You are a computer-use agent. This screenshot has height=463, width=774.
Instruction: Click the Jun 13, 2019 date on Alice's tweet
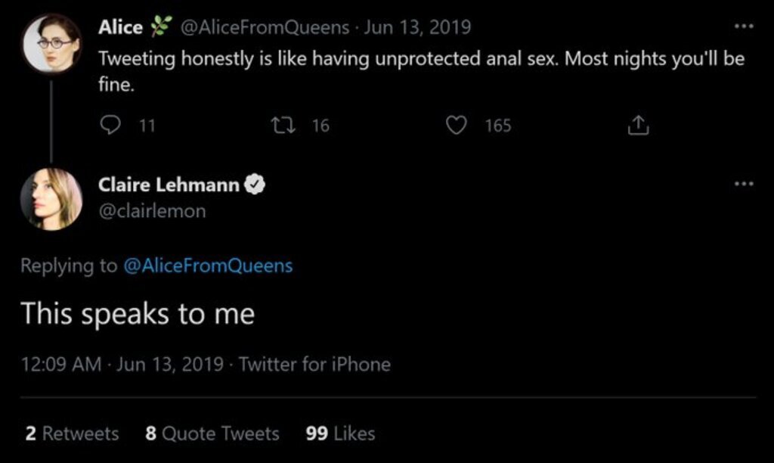417,27
